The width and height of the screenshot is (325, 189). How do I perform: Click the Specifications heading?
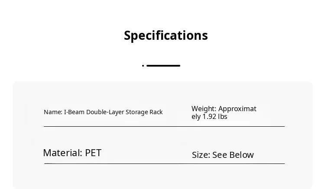pos(166,35)
